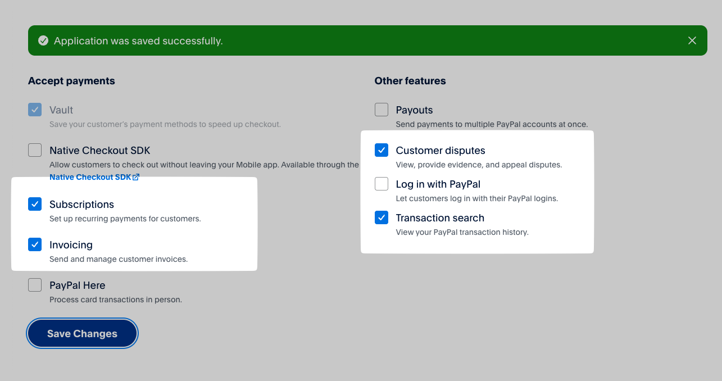Image resolution: width=722 pixels, height=381 pixels.
Task: Enable the Log in with PayPal checkbox
Action: 382,184
